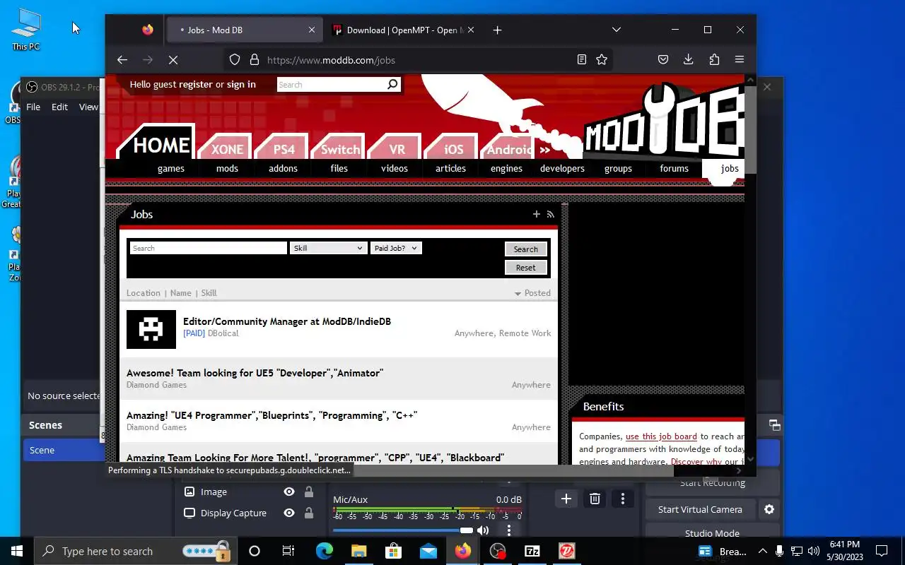The height and width of the screenshot is (565, 905).
Task: Launch Microsoft Edge from the taskbar
Action: 324,551
